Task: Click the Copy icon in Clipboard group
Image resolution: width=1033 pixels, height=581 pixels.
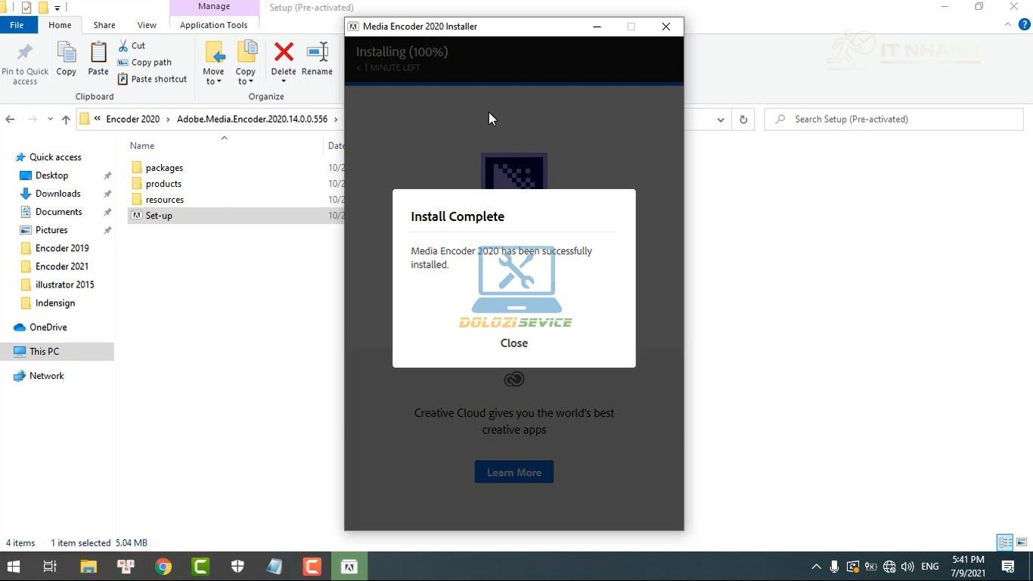Action: 67,61
